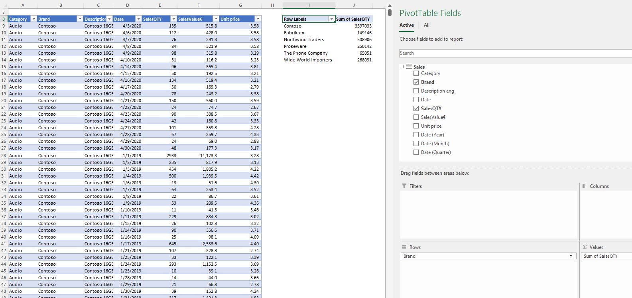Select the Northwind Traders pivot row label

click(304, 39)
